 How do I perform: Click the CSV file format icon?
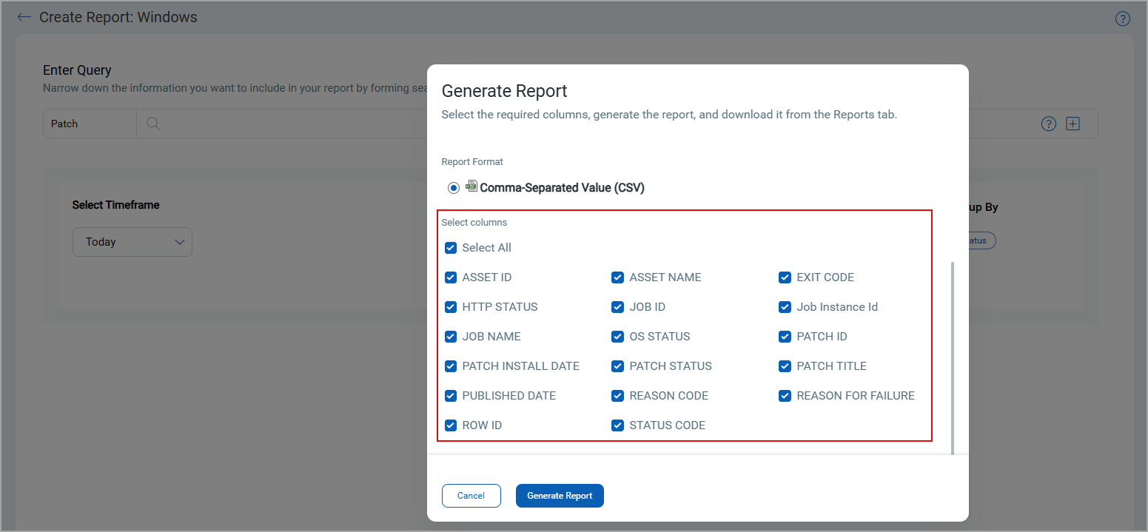point(471,186)
